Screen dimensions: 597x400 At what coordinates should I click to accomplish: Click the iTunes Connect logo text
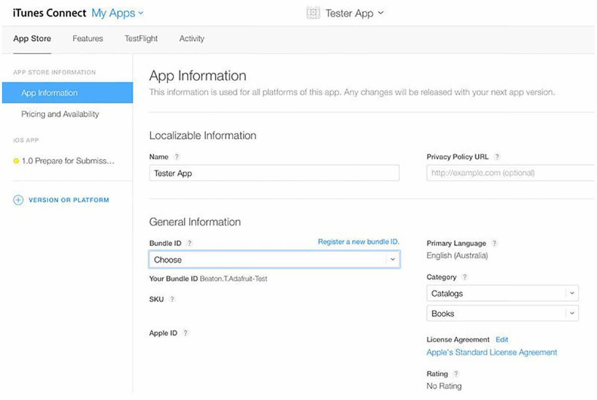pos(49,13)
